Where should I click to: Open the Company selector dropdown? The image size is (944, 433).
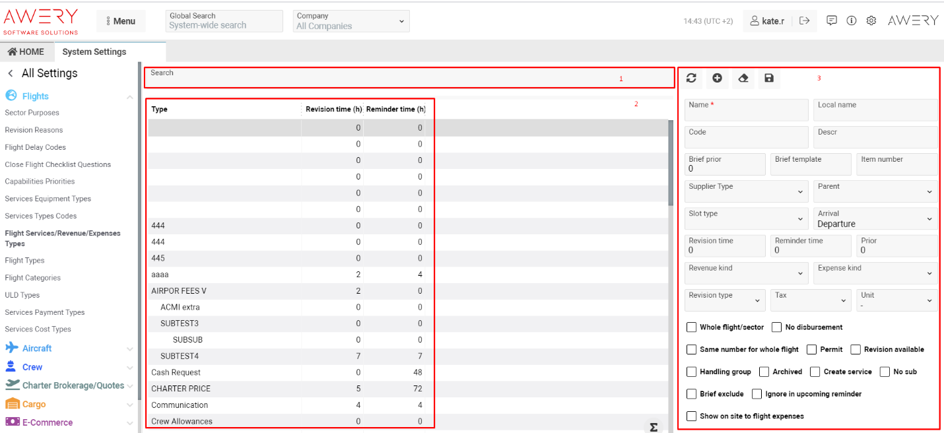click(351, 21)
